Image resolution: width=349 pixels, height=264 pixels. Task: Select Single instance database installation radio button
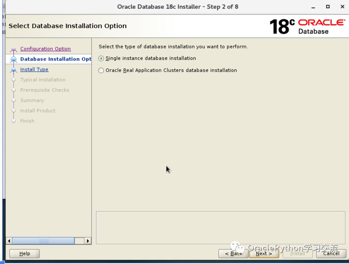coord(101,58)
